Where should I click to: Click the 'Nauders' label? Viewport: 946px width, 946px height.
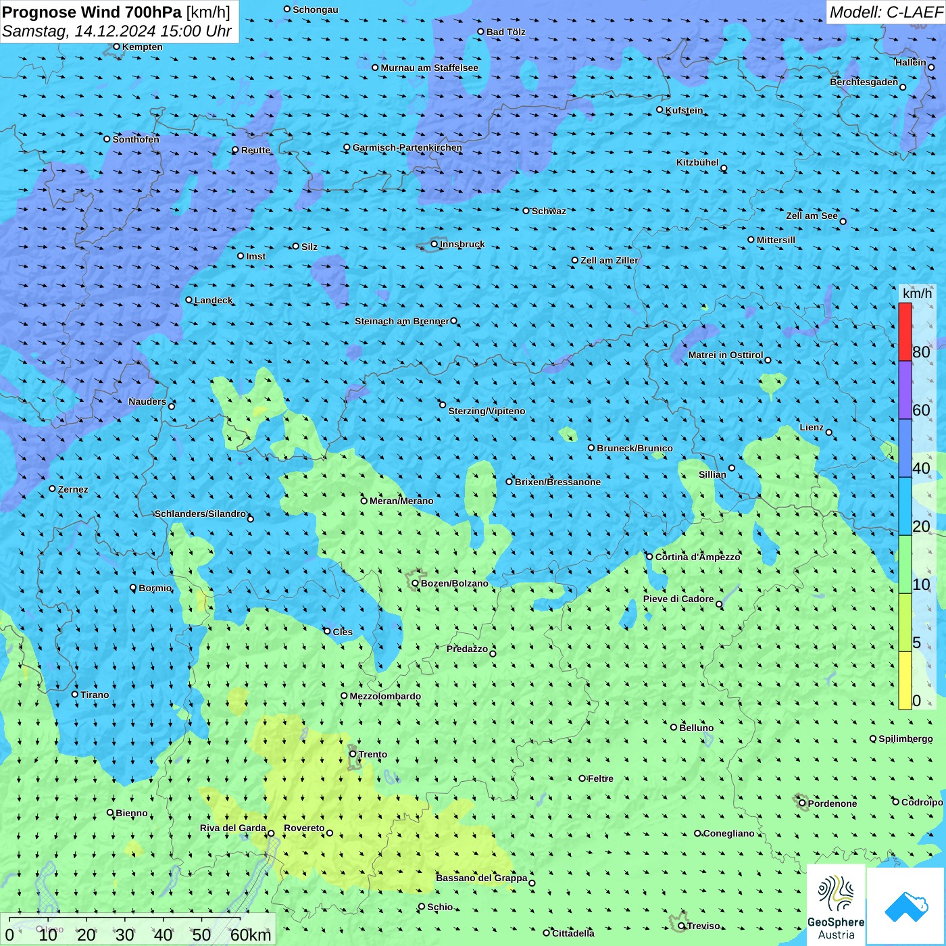click(x=147, y=401)
